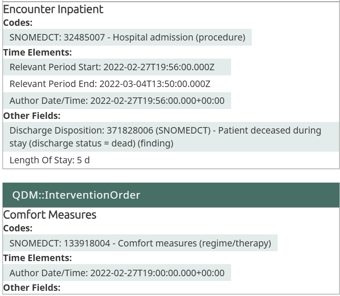Click Other Fields label above Discharge Disposition
Screen dimensions: 340x296
pos(32,115)
